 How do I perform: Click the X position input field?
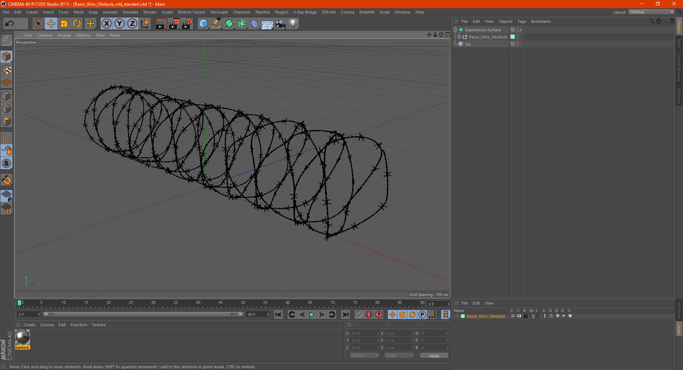pos(364,333)
